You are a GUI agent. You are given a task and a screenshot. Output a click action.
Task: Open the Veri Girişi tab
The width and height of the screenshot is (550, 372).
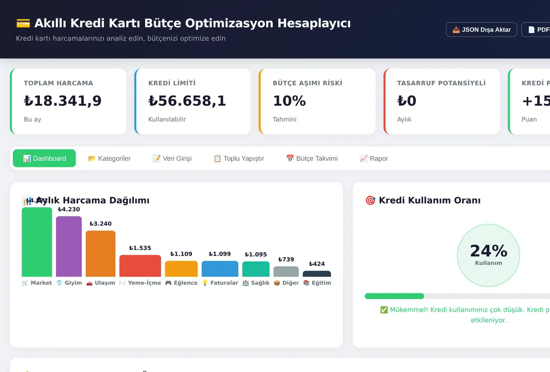click(172, 158)
